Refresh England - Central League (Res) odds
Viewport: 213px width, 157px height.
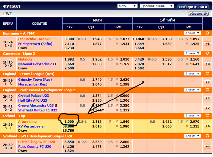pos(207,73)
